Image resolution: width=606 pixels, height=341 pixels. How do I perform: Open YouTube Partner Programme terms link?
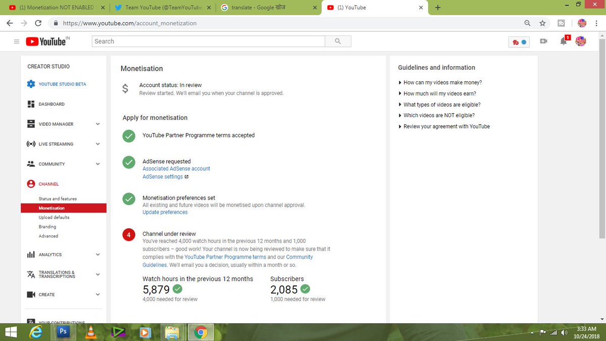point(225,257)
